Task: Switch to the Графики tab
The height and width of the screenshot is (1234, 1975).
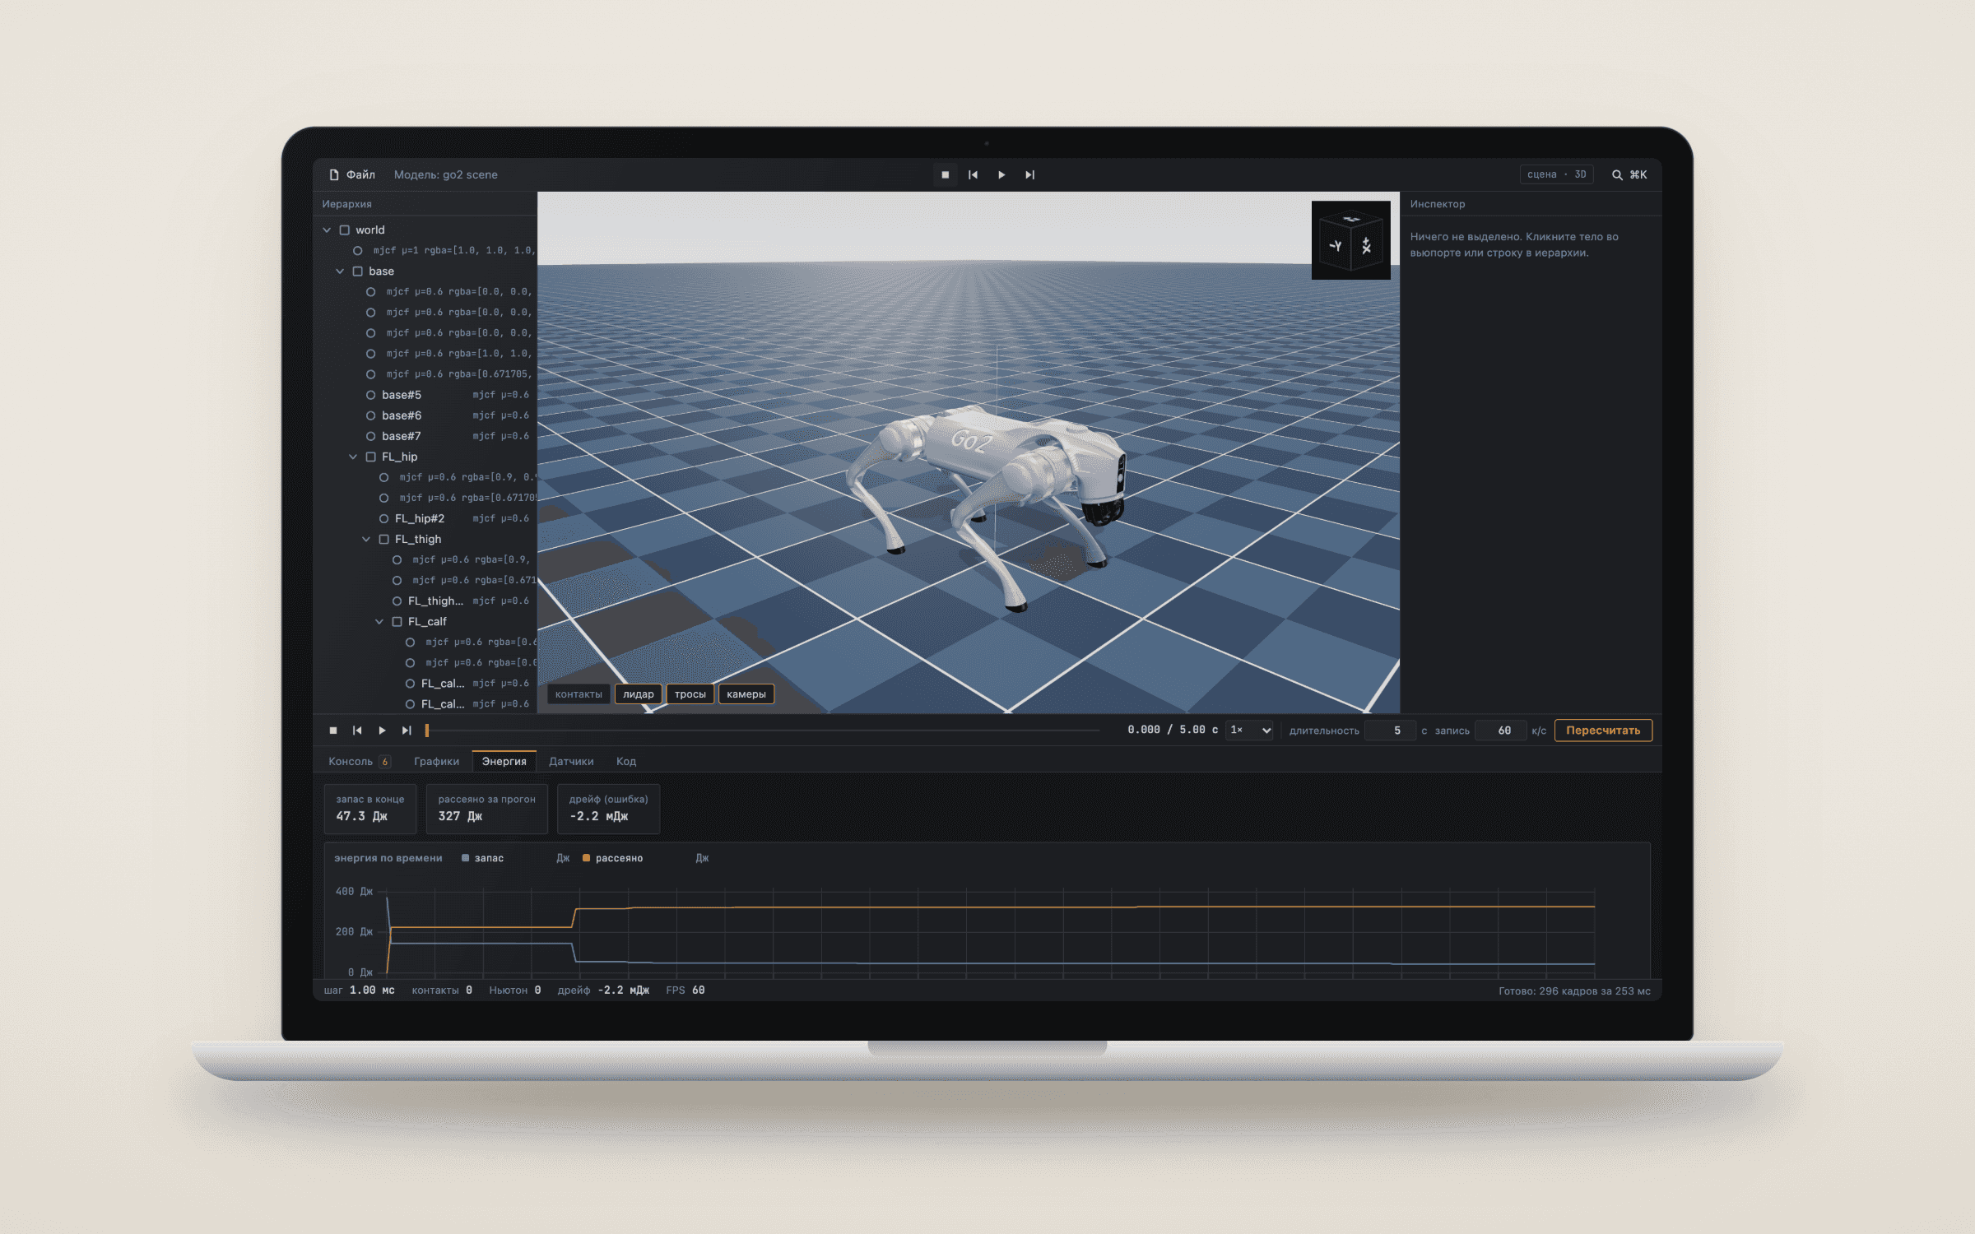Action: [437, 762]
